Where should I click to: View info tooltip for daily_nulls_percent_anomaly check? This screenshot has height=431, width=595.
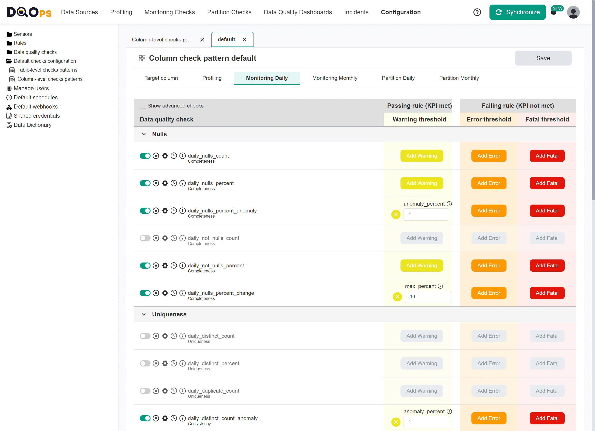183,210
